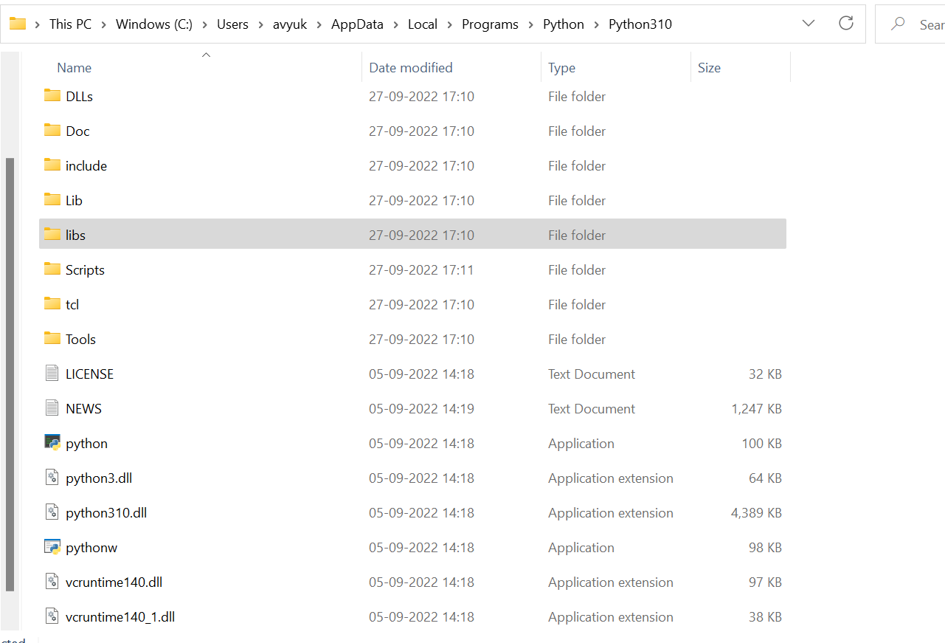Click the Lib folder icon

pos(52,200)
